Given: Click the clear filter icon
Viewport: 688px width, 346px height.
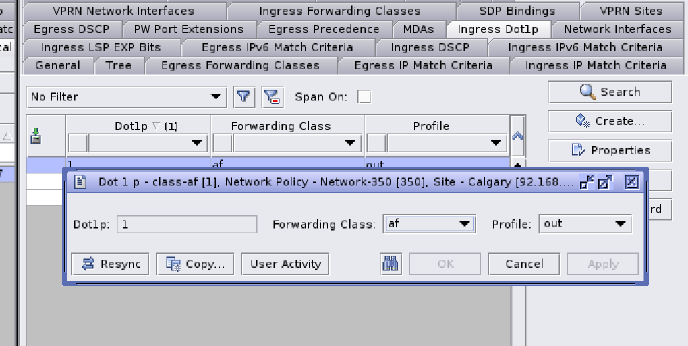Looking at the screenshot, I should pyautogui.click(x=273, y=97).
